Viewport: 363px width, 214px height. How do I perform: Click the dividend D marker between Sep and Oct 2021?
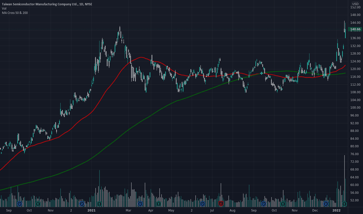[x=263, y=204]
